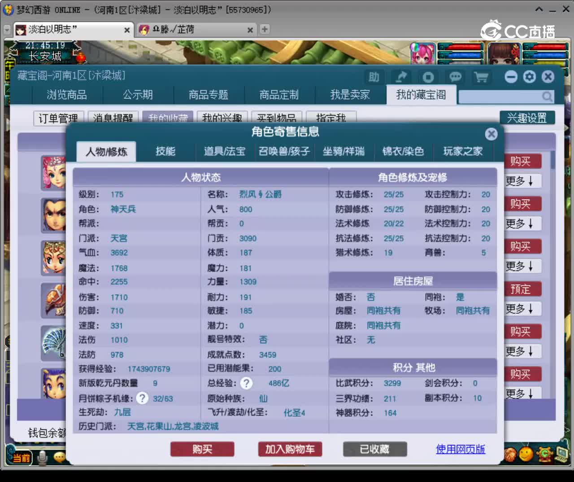Click the brown-haired character avatar at top right

(504, 54)
